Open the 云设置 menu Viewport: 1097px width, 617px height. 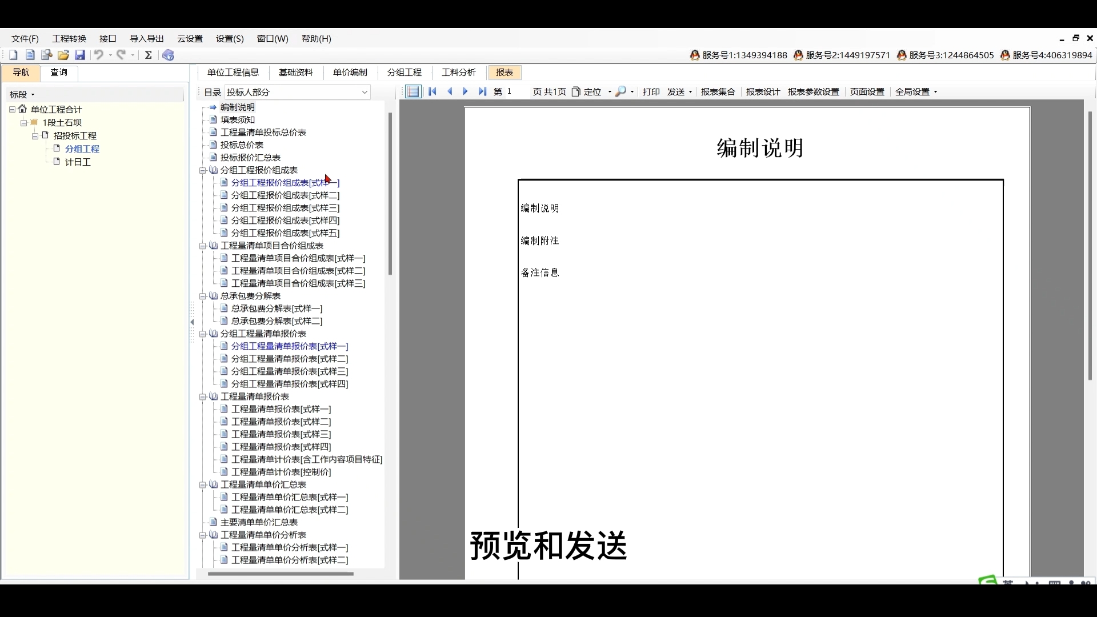(x=190, y=38)
